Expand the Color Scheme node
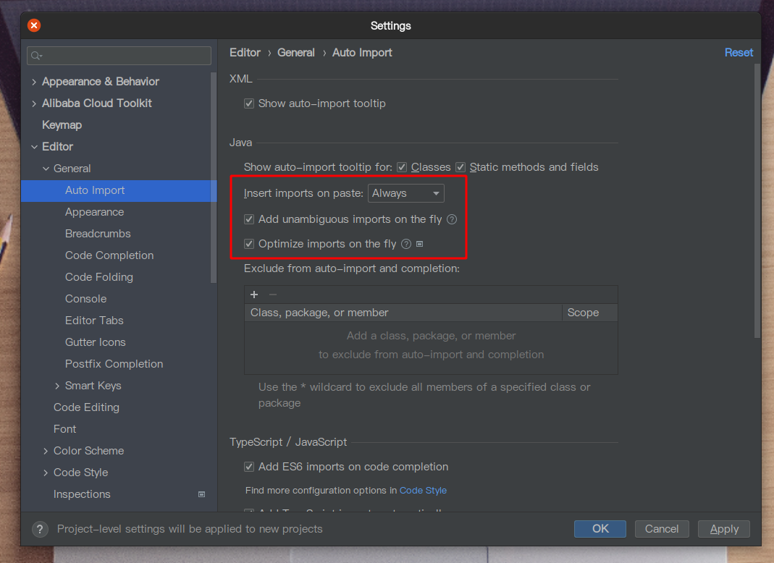Viewport: 774px width, 563px height. (x=46, y=451)
